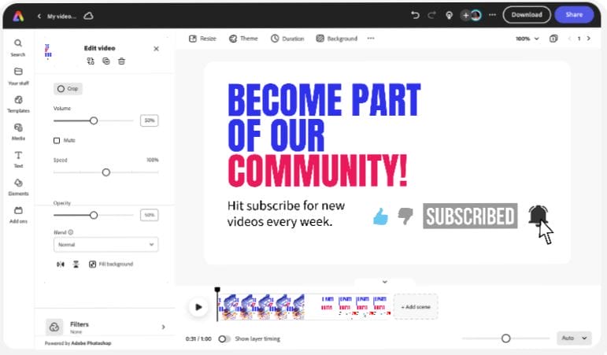The width and height of the screenshot is (607, 355).
Task: Select the first scene clip thumbnail
Action: click(x=261, y=307)
